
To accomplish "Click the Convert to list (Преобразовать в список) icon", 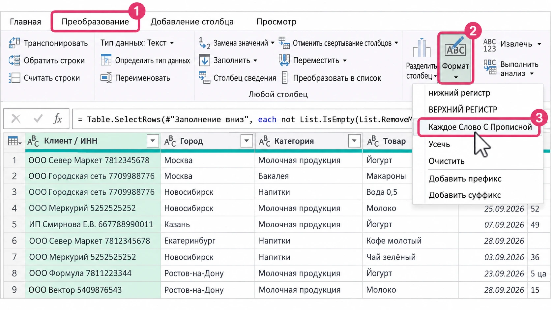I will 285,78.
